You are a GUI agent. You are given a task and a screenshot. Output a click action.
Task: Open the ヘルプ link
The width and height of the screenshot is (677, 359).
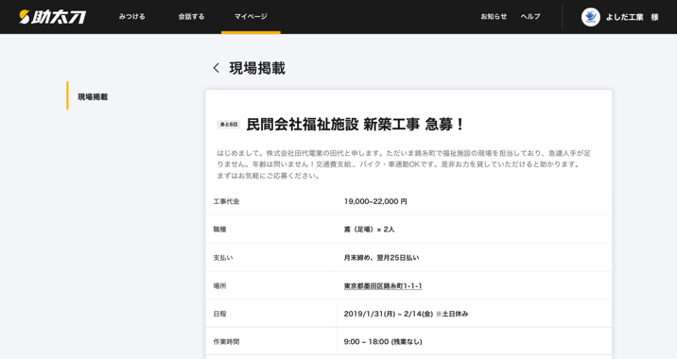click(530, 17)
